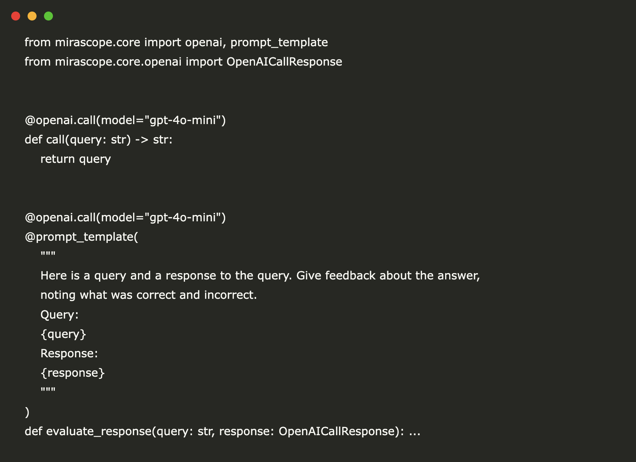Image resolution: width=636 pixels, height=462 pixels.
Task: Click the green maximize window button
Action: click(48, 16)
